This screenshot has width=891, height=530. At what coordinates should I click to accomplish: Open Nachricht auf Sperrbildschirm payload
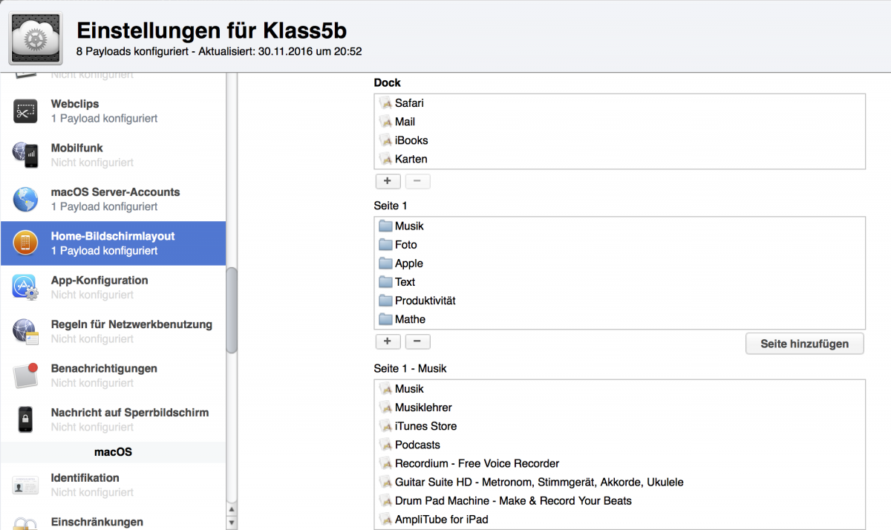(x=113, y=419)
